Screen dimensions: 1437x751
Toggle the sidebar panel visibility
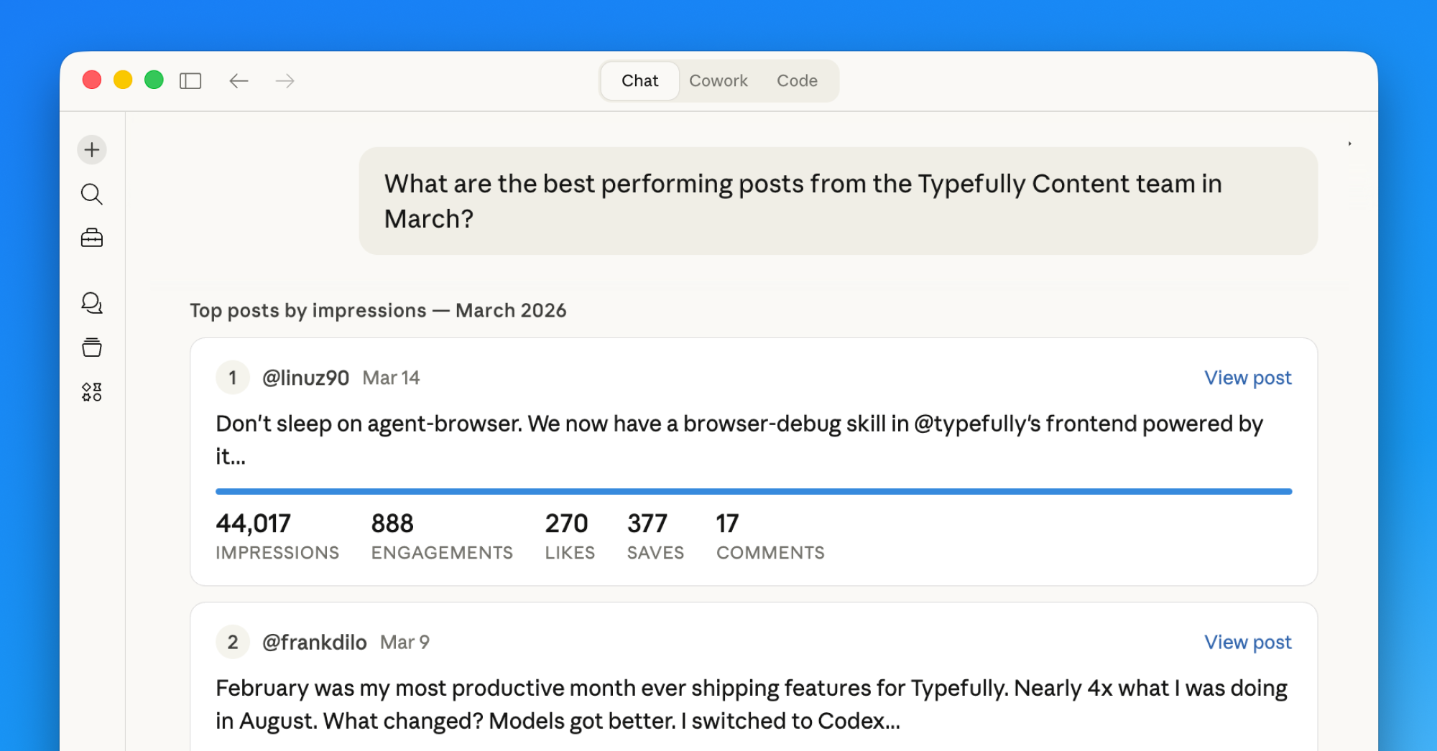(190, 81)
